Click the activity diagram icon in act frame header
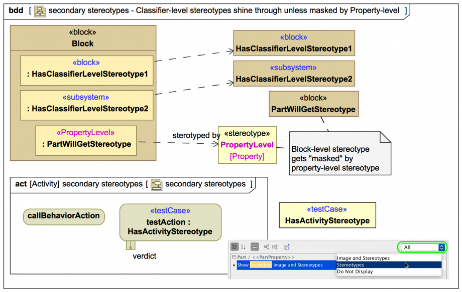 coord(157,185)
